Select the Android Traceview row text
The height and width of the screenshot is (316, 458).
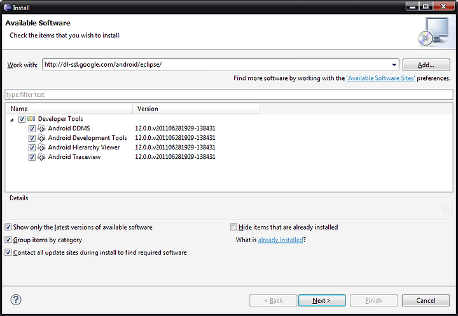[x=74, y=157]
